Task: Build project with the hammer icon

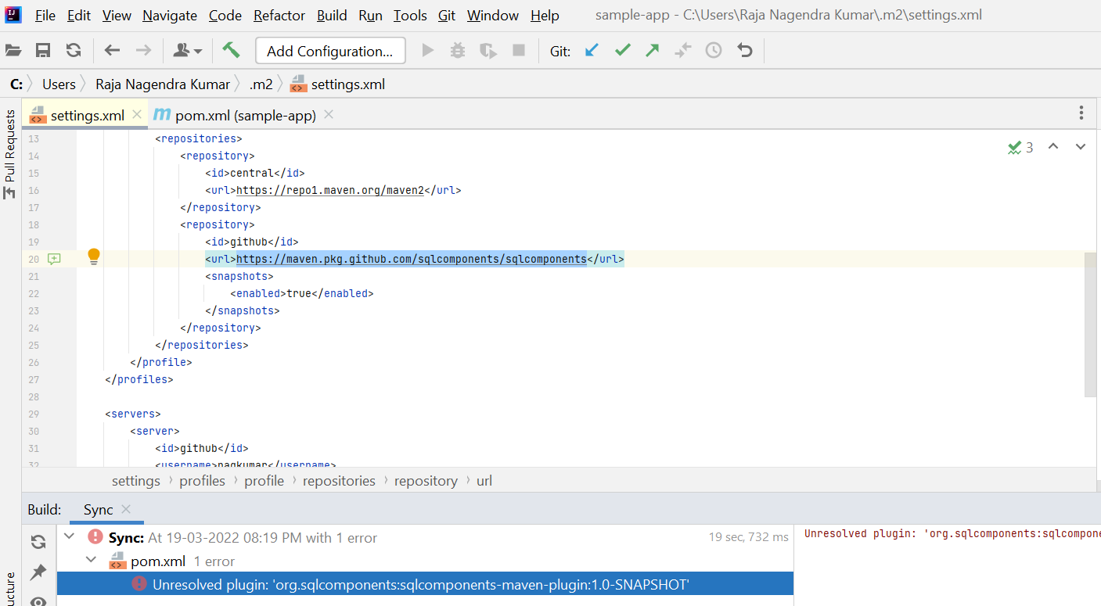Action: pos(231,51)
